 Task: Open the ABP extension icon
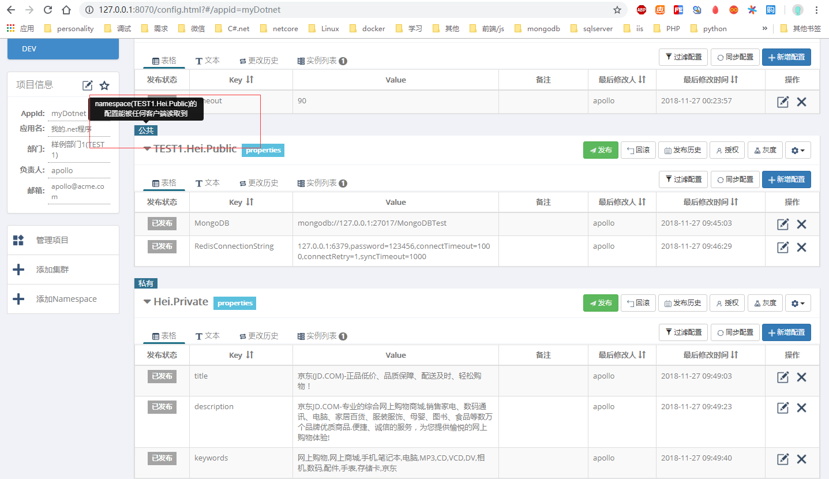[x=642, y=10]
